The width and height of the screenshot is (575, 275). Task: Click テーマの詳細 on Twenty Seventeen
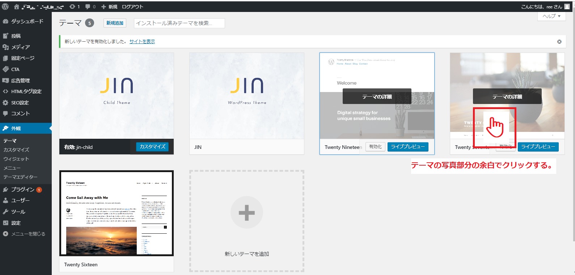[x=507, y=96]
